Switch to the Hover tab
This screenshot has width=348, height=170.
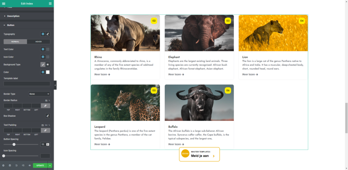pos(38,42)
